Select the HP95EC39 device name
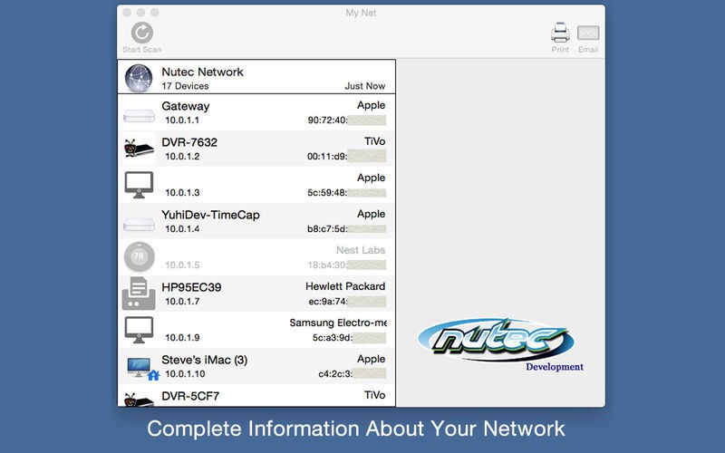This screenshot has width=725, height=453. (191, 287)
